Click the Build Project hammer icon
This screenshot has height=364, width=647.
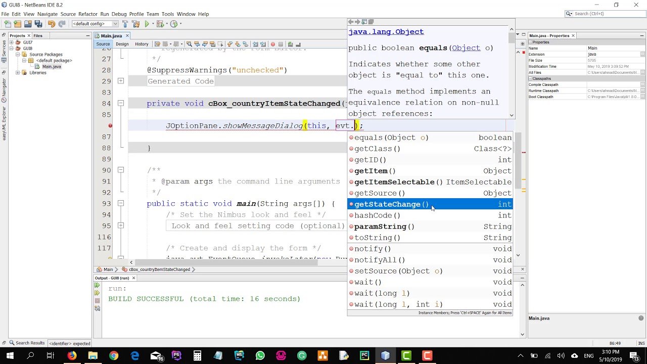pyautogui.click(x=125, y=24)
